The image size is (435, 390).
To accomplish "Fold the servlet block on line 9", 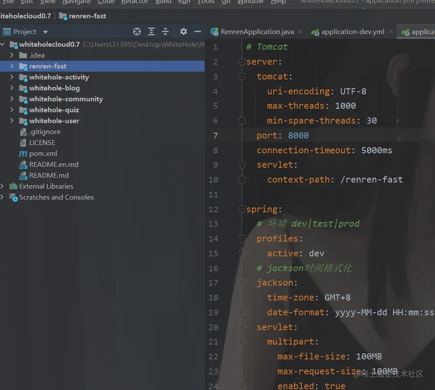I will click(x=242, y=165).
